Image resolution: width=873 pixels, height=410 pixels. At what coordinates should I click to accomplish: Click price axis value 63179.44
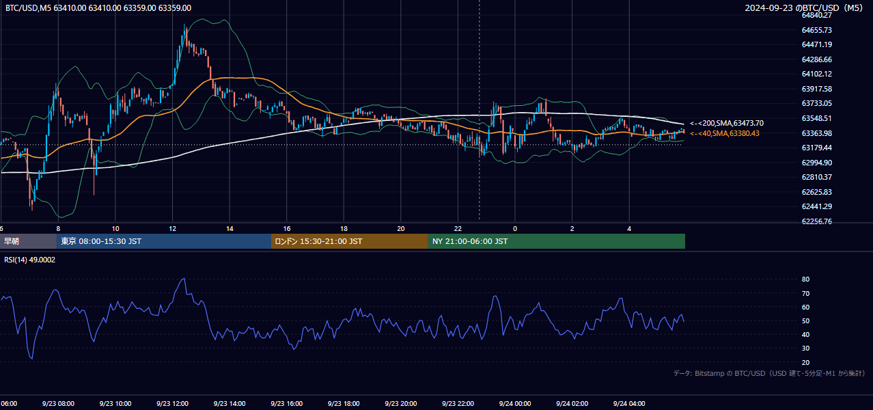tap(817, 148)
